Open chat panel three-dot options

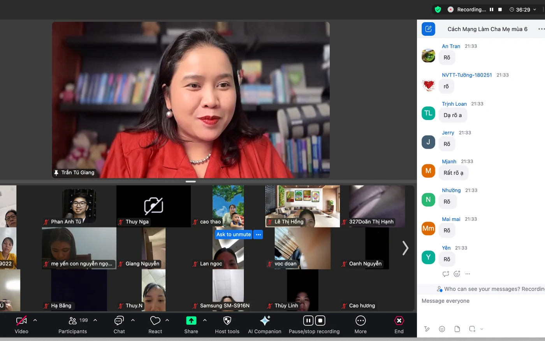tap(541, 29)
